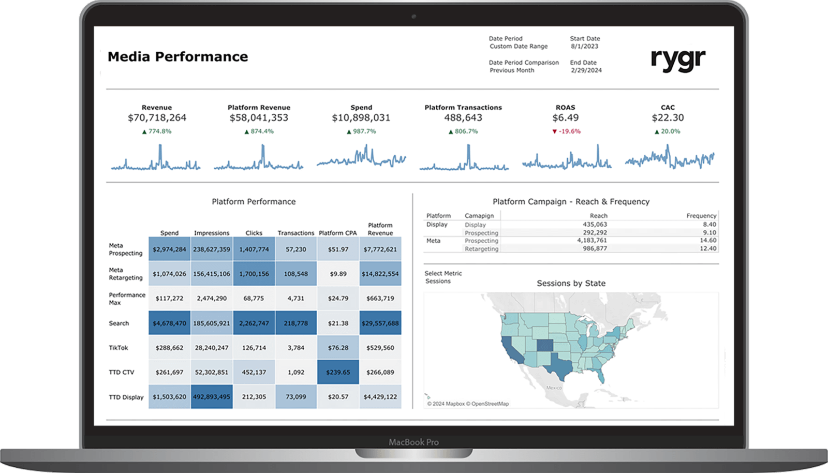Click the TTD CTV Platform CPA cell $239.65

338,372
